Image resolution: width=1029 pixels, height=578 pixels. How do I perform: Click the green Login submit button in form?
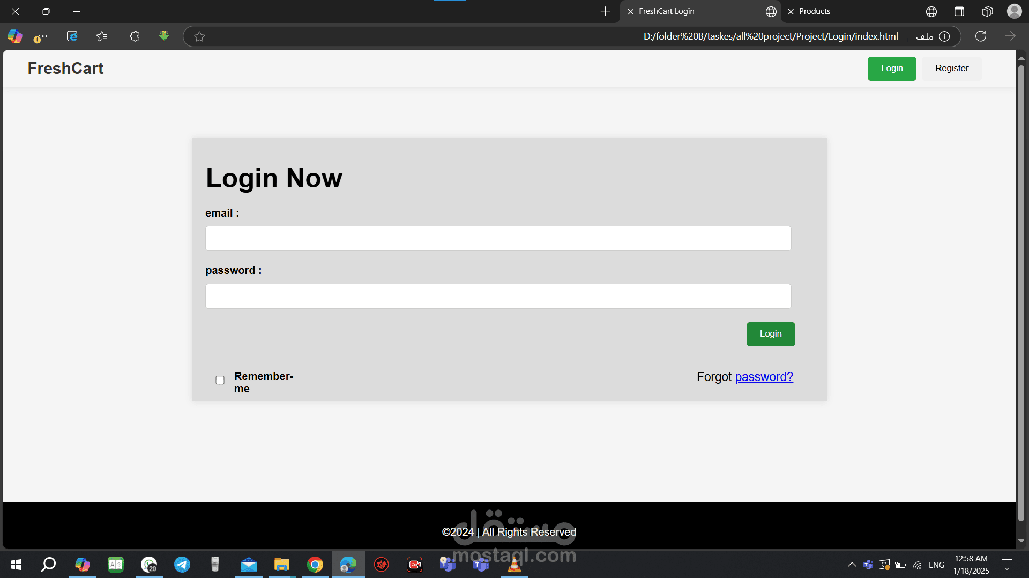click(770, 334)
